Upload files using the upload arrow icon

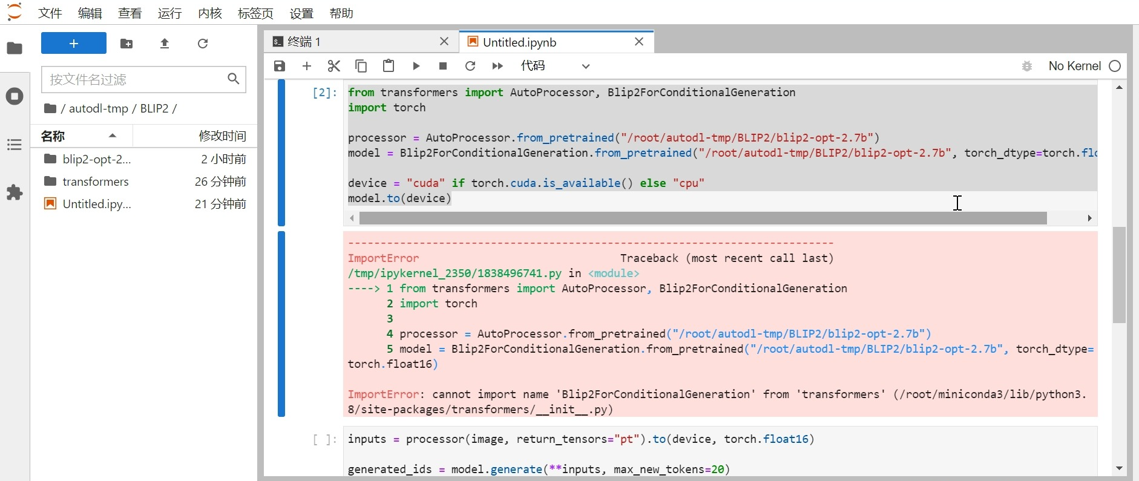165,44
